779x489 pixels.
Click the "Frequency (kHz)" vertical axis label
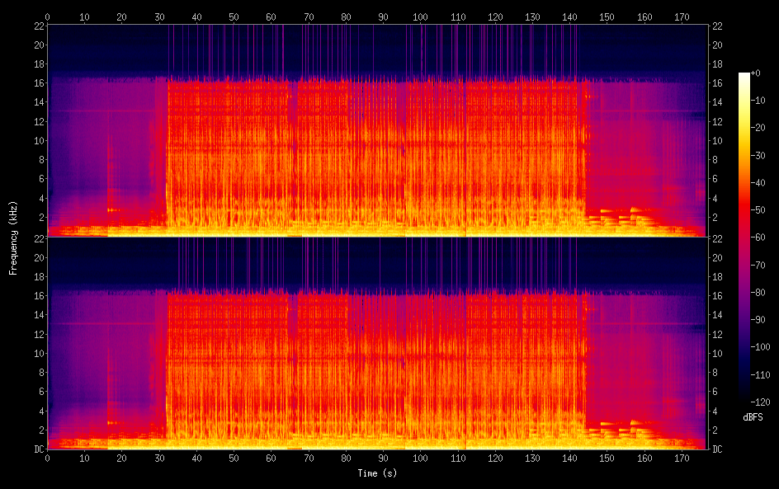pos(13,237)
